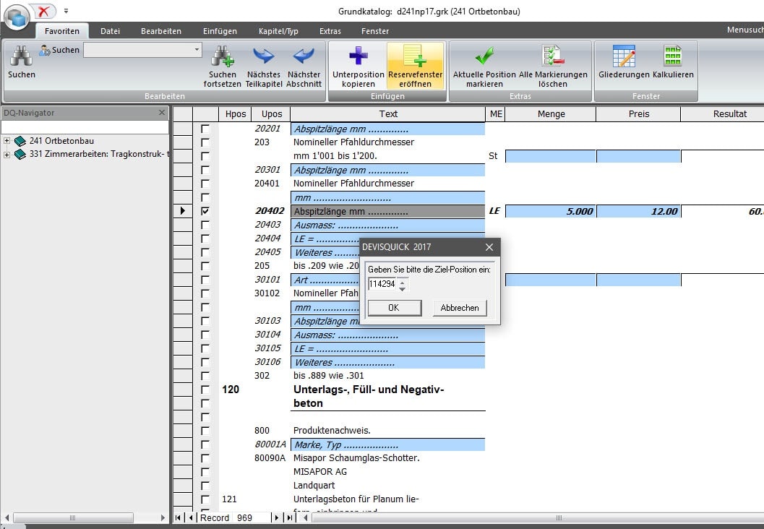
Task: Click the Record number field 969
Action: click(x=251, y=517)
